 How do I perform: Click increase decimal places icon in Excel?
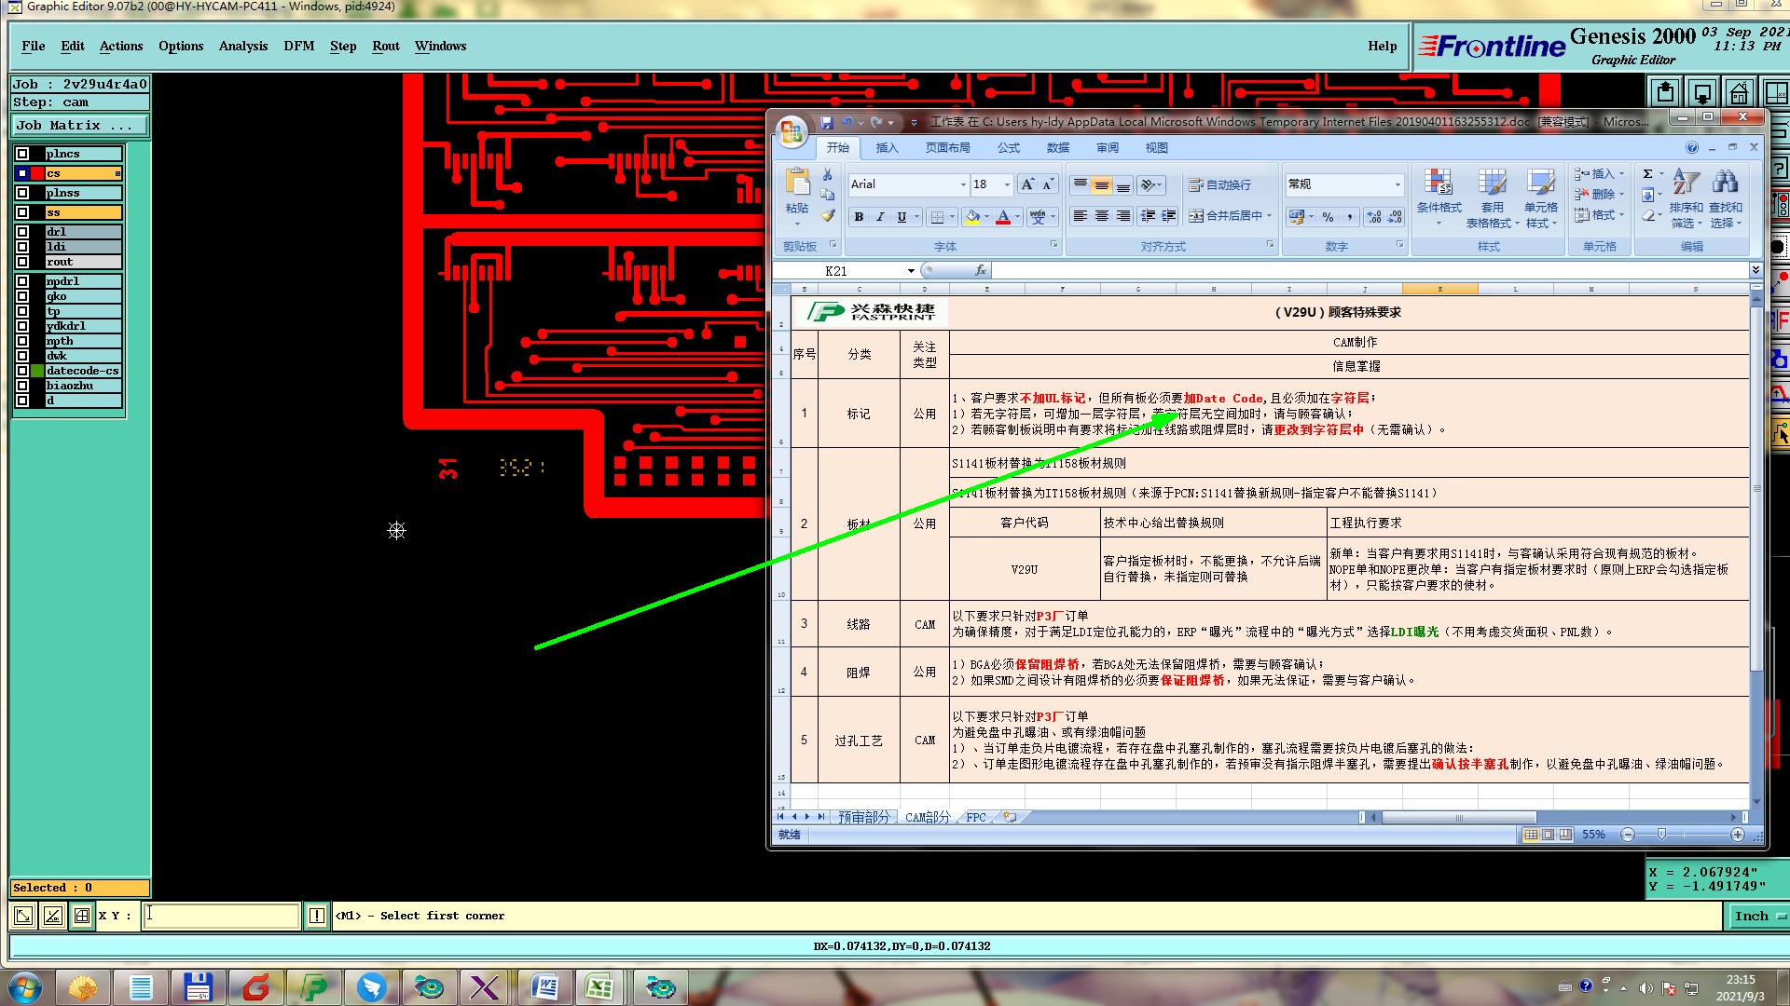[1374, 216]
